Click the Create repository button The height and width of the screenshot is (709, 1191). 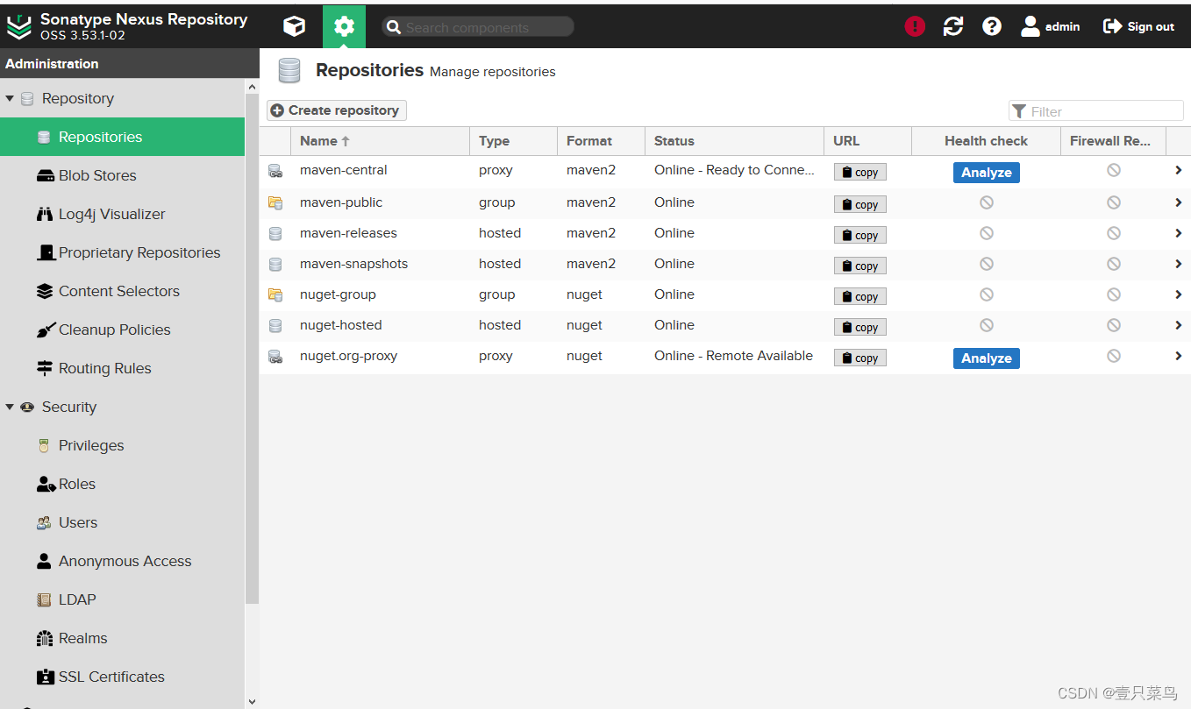click(x=337, y=110)
